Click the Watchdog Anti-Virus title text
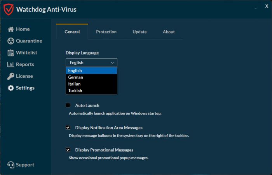This screenshot has width=272, height=175. point(46,10)
